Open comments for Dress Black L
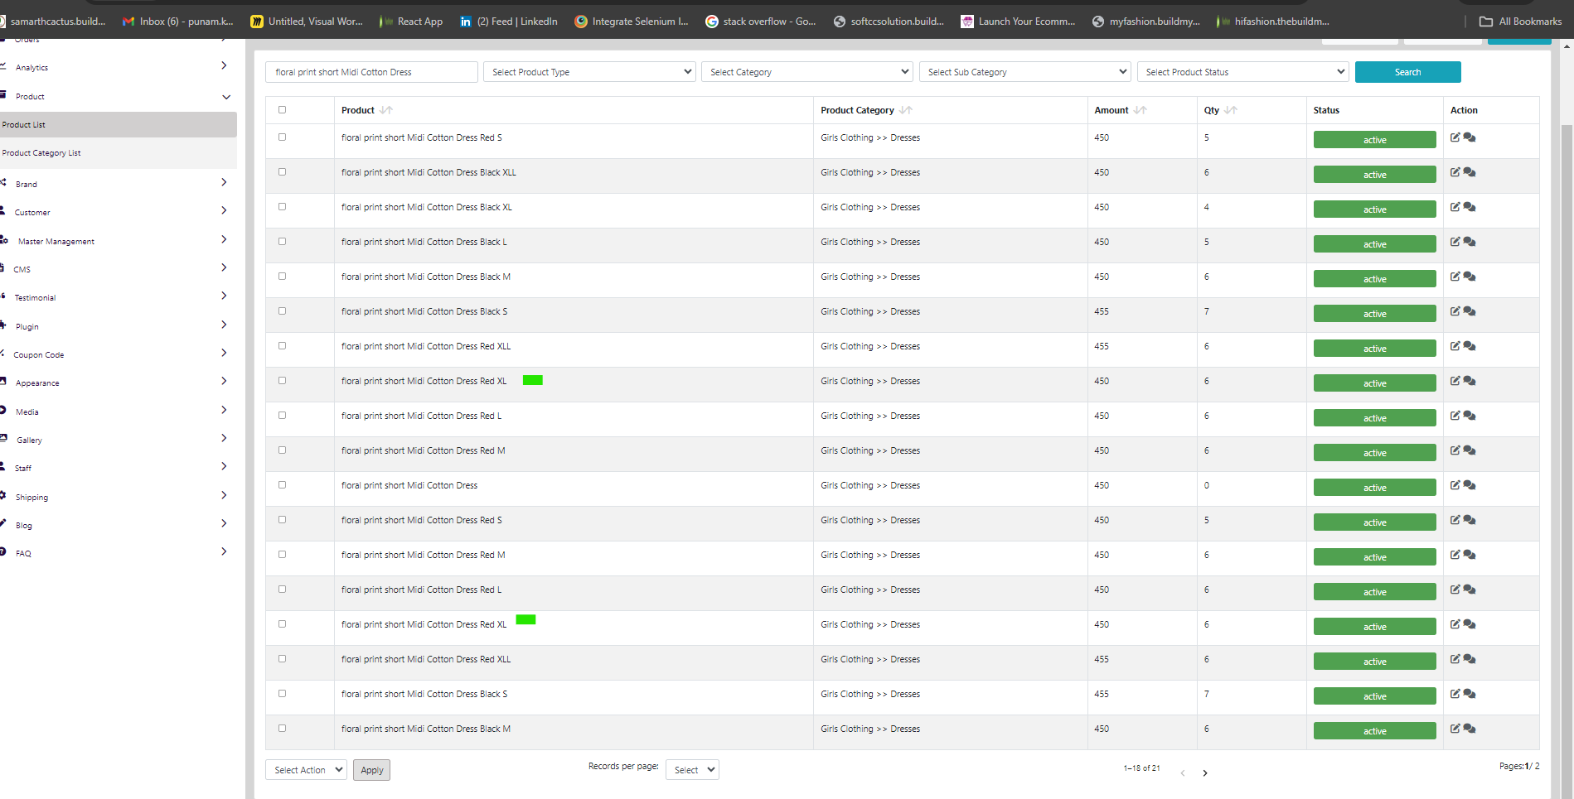The image size is (1574, 799). [1470, 242]
